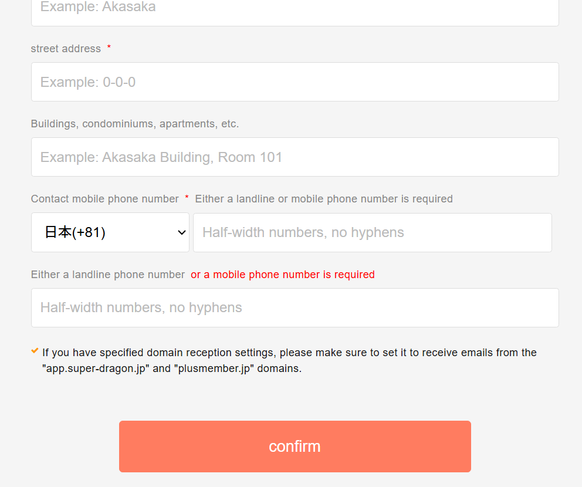
Task: Focus the mobile phone number input field
Action: click(372, 232)
